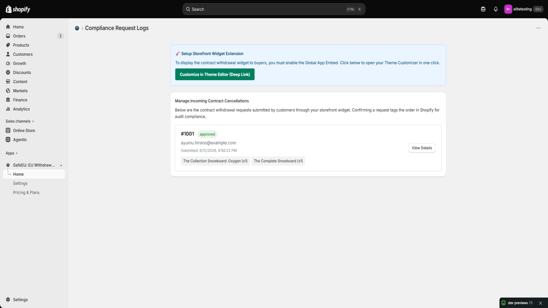Open the notifications bell
548x308 pixels.
(x=496, y=9)
